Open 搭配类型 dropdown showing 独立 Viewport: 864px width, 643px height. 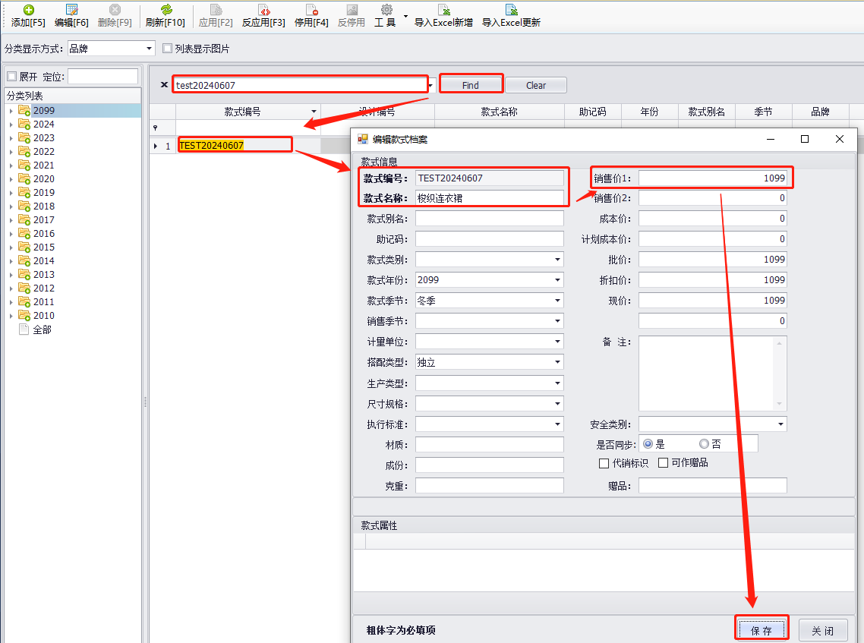click(x=557, y=363)
